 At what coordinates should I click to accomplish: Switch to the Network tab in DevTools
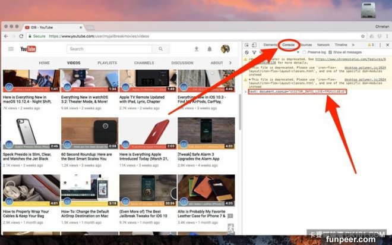click(323, 45)
